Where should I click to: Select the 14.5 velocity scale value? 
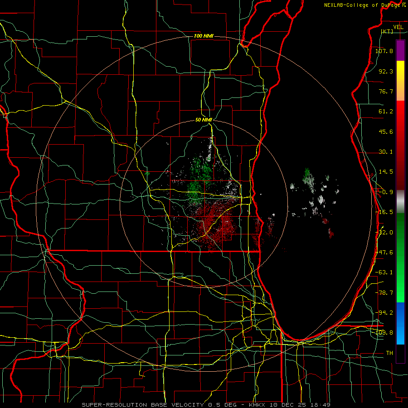tap(386, 172)
